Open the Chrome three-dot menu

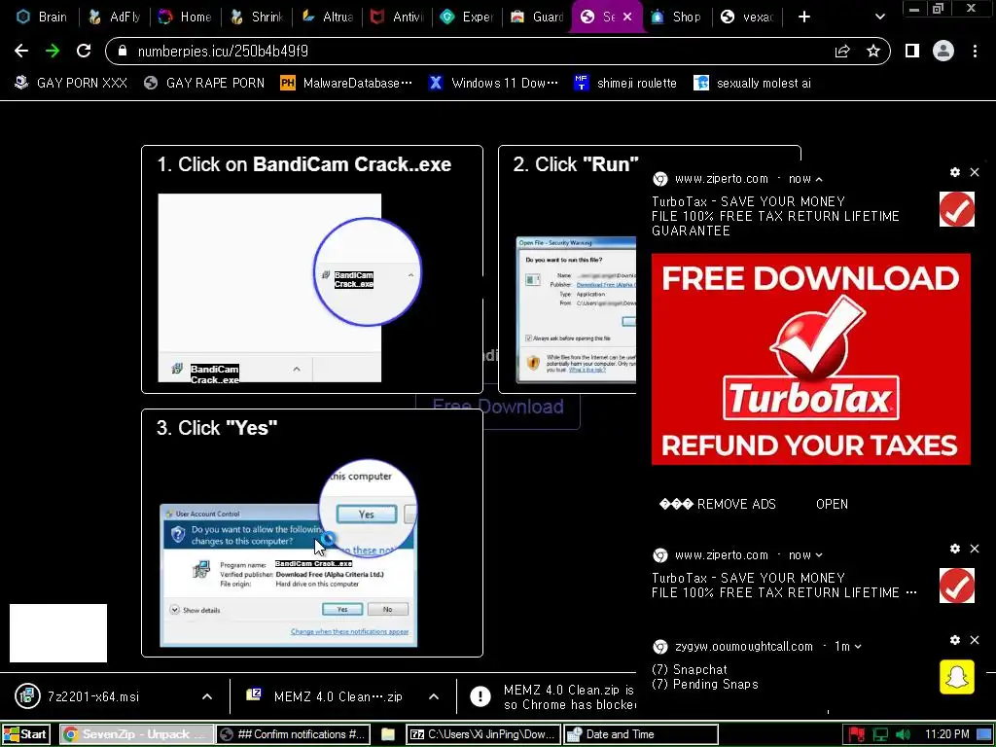[975, 51]
